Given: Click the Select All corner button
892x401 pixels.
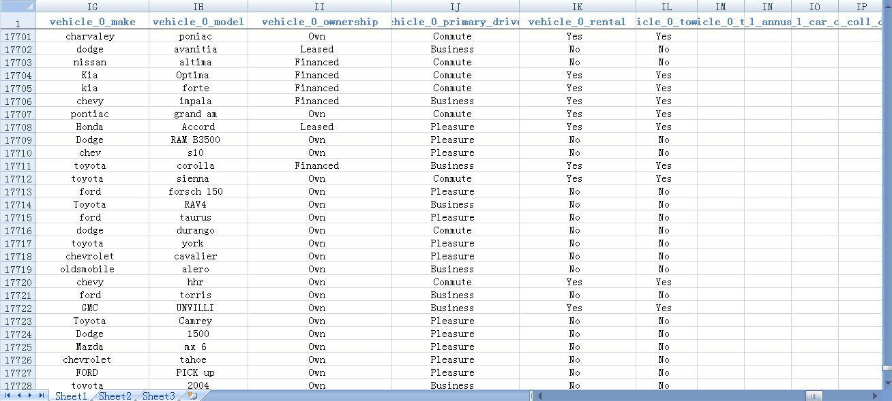Looking at the screenshot, I should click(x=18, y=6).
